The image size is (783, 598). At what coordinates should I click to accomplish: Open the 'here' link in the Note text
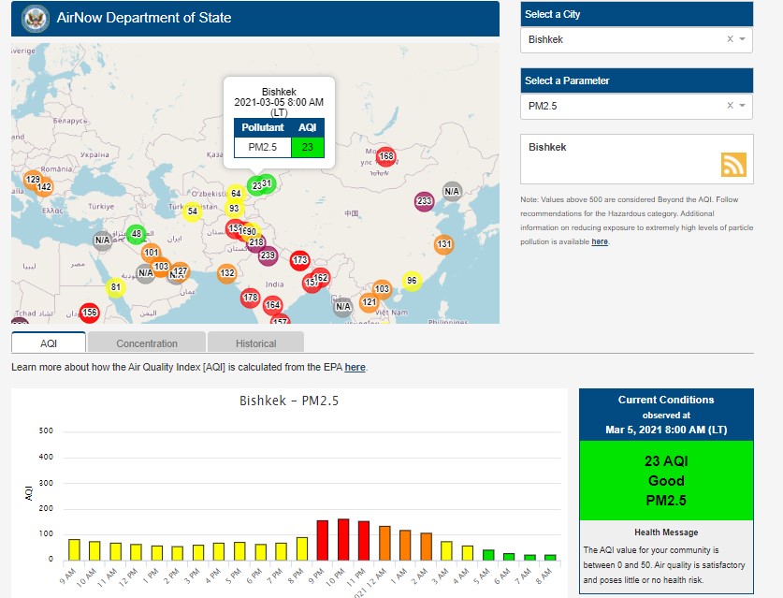coord(600,241)
